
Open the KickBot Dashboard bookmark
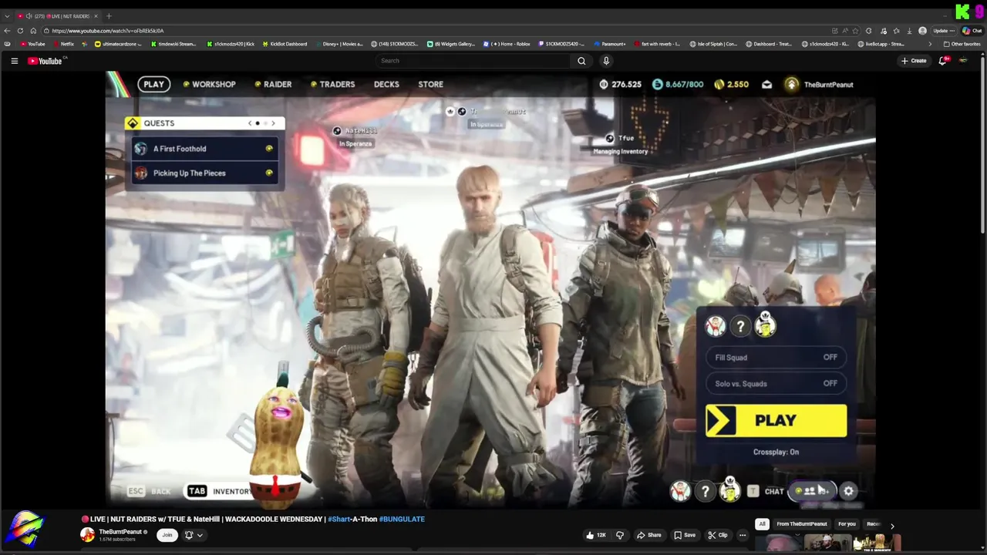[x=285, y=44]
